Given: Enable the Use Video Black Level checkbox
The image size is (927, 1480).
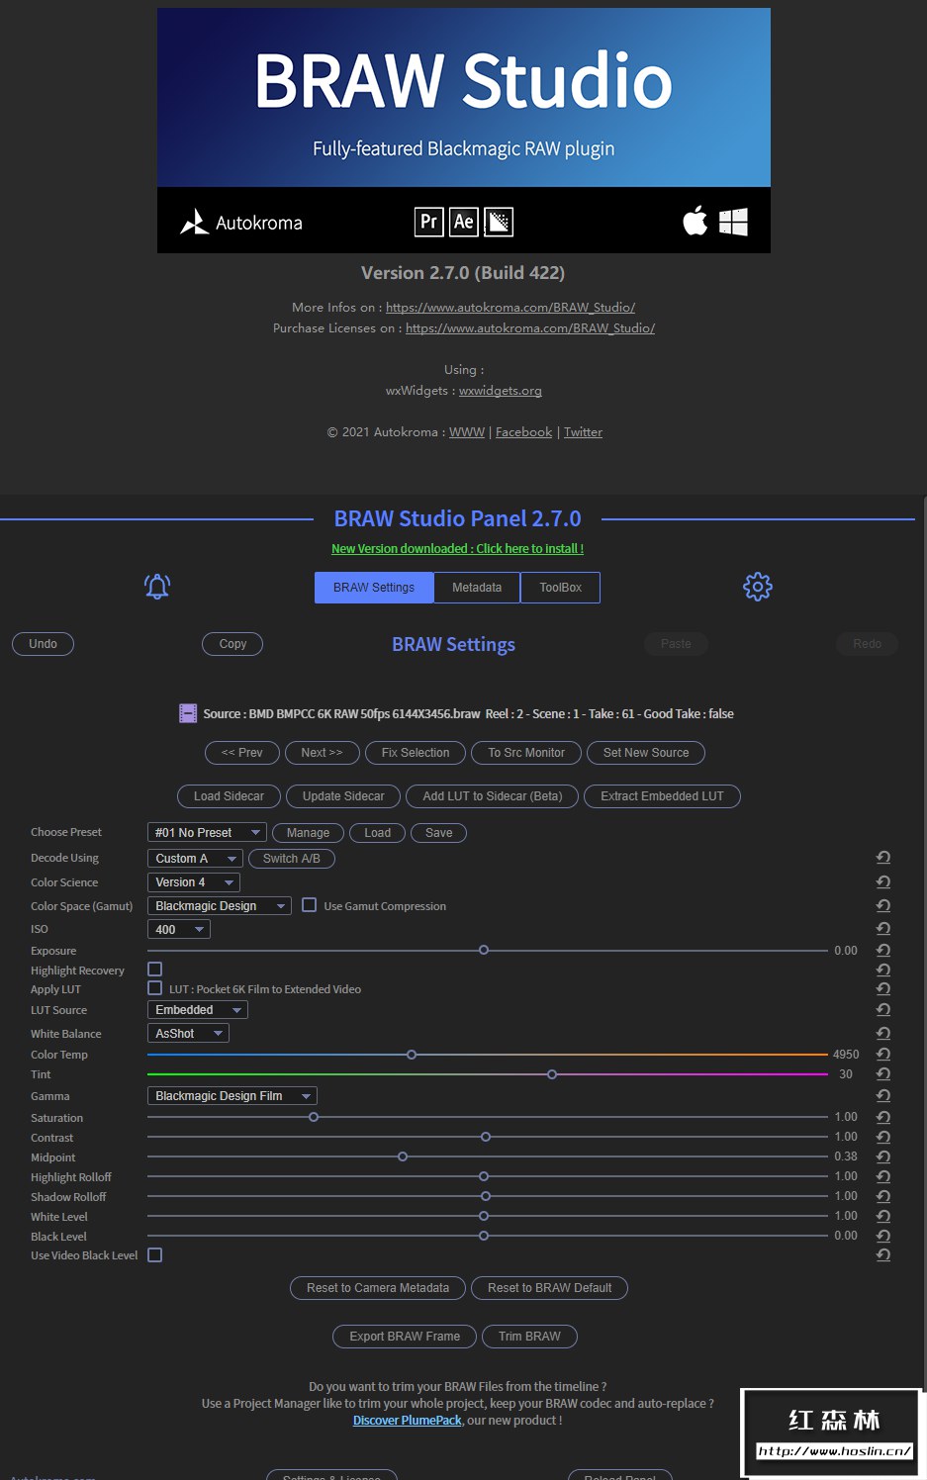Looking at the screenshot, I should (x=155, y=1255).
